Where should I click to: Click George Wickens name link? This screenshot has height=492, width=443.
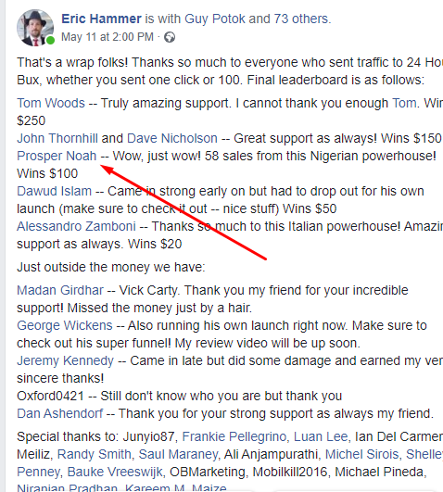65,325
